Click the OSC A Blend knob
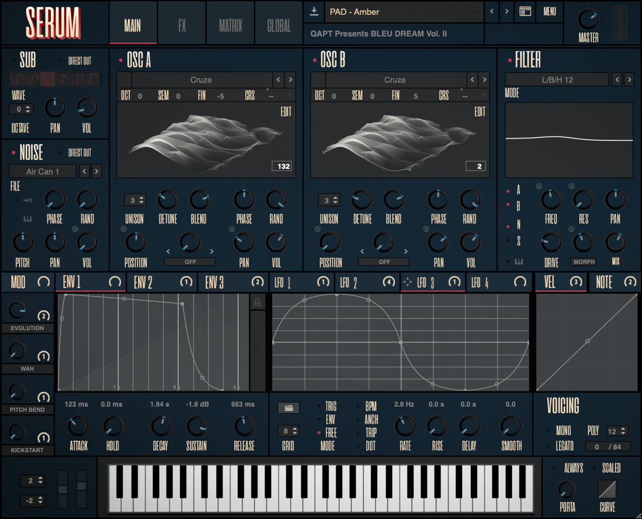The width and height of the screenshot is (642, 519). tap(199, 200)
